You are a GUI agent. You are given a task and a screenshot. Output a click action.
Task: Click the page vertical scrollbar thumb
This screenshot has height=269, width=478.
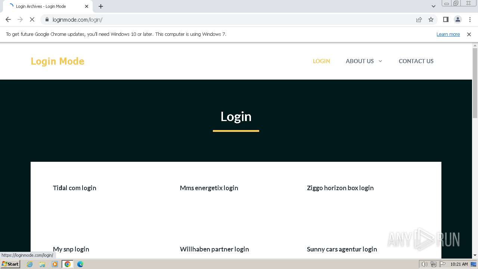pyautogui.click(x=475, y=83)
